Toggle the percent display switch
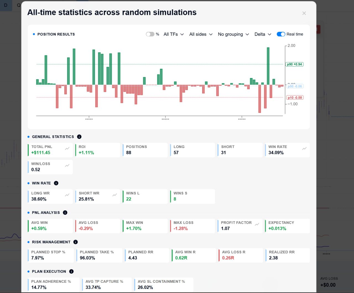The width and height of the screenshot is (354, 293). (150, 34)
